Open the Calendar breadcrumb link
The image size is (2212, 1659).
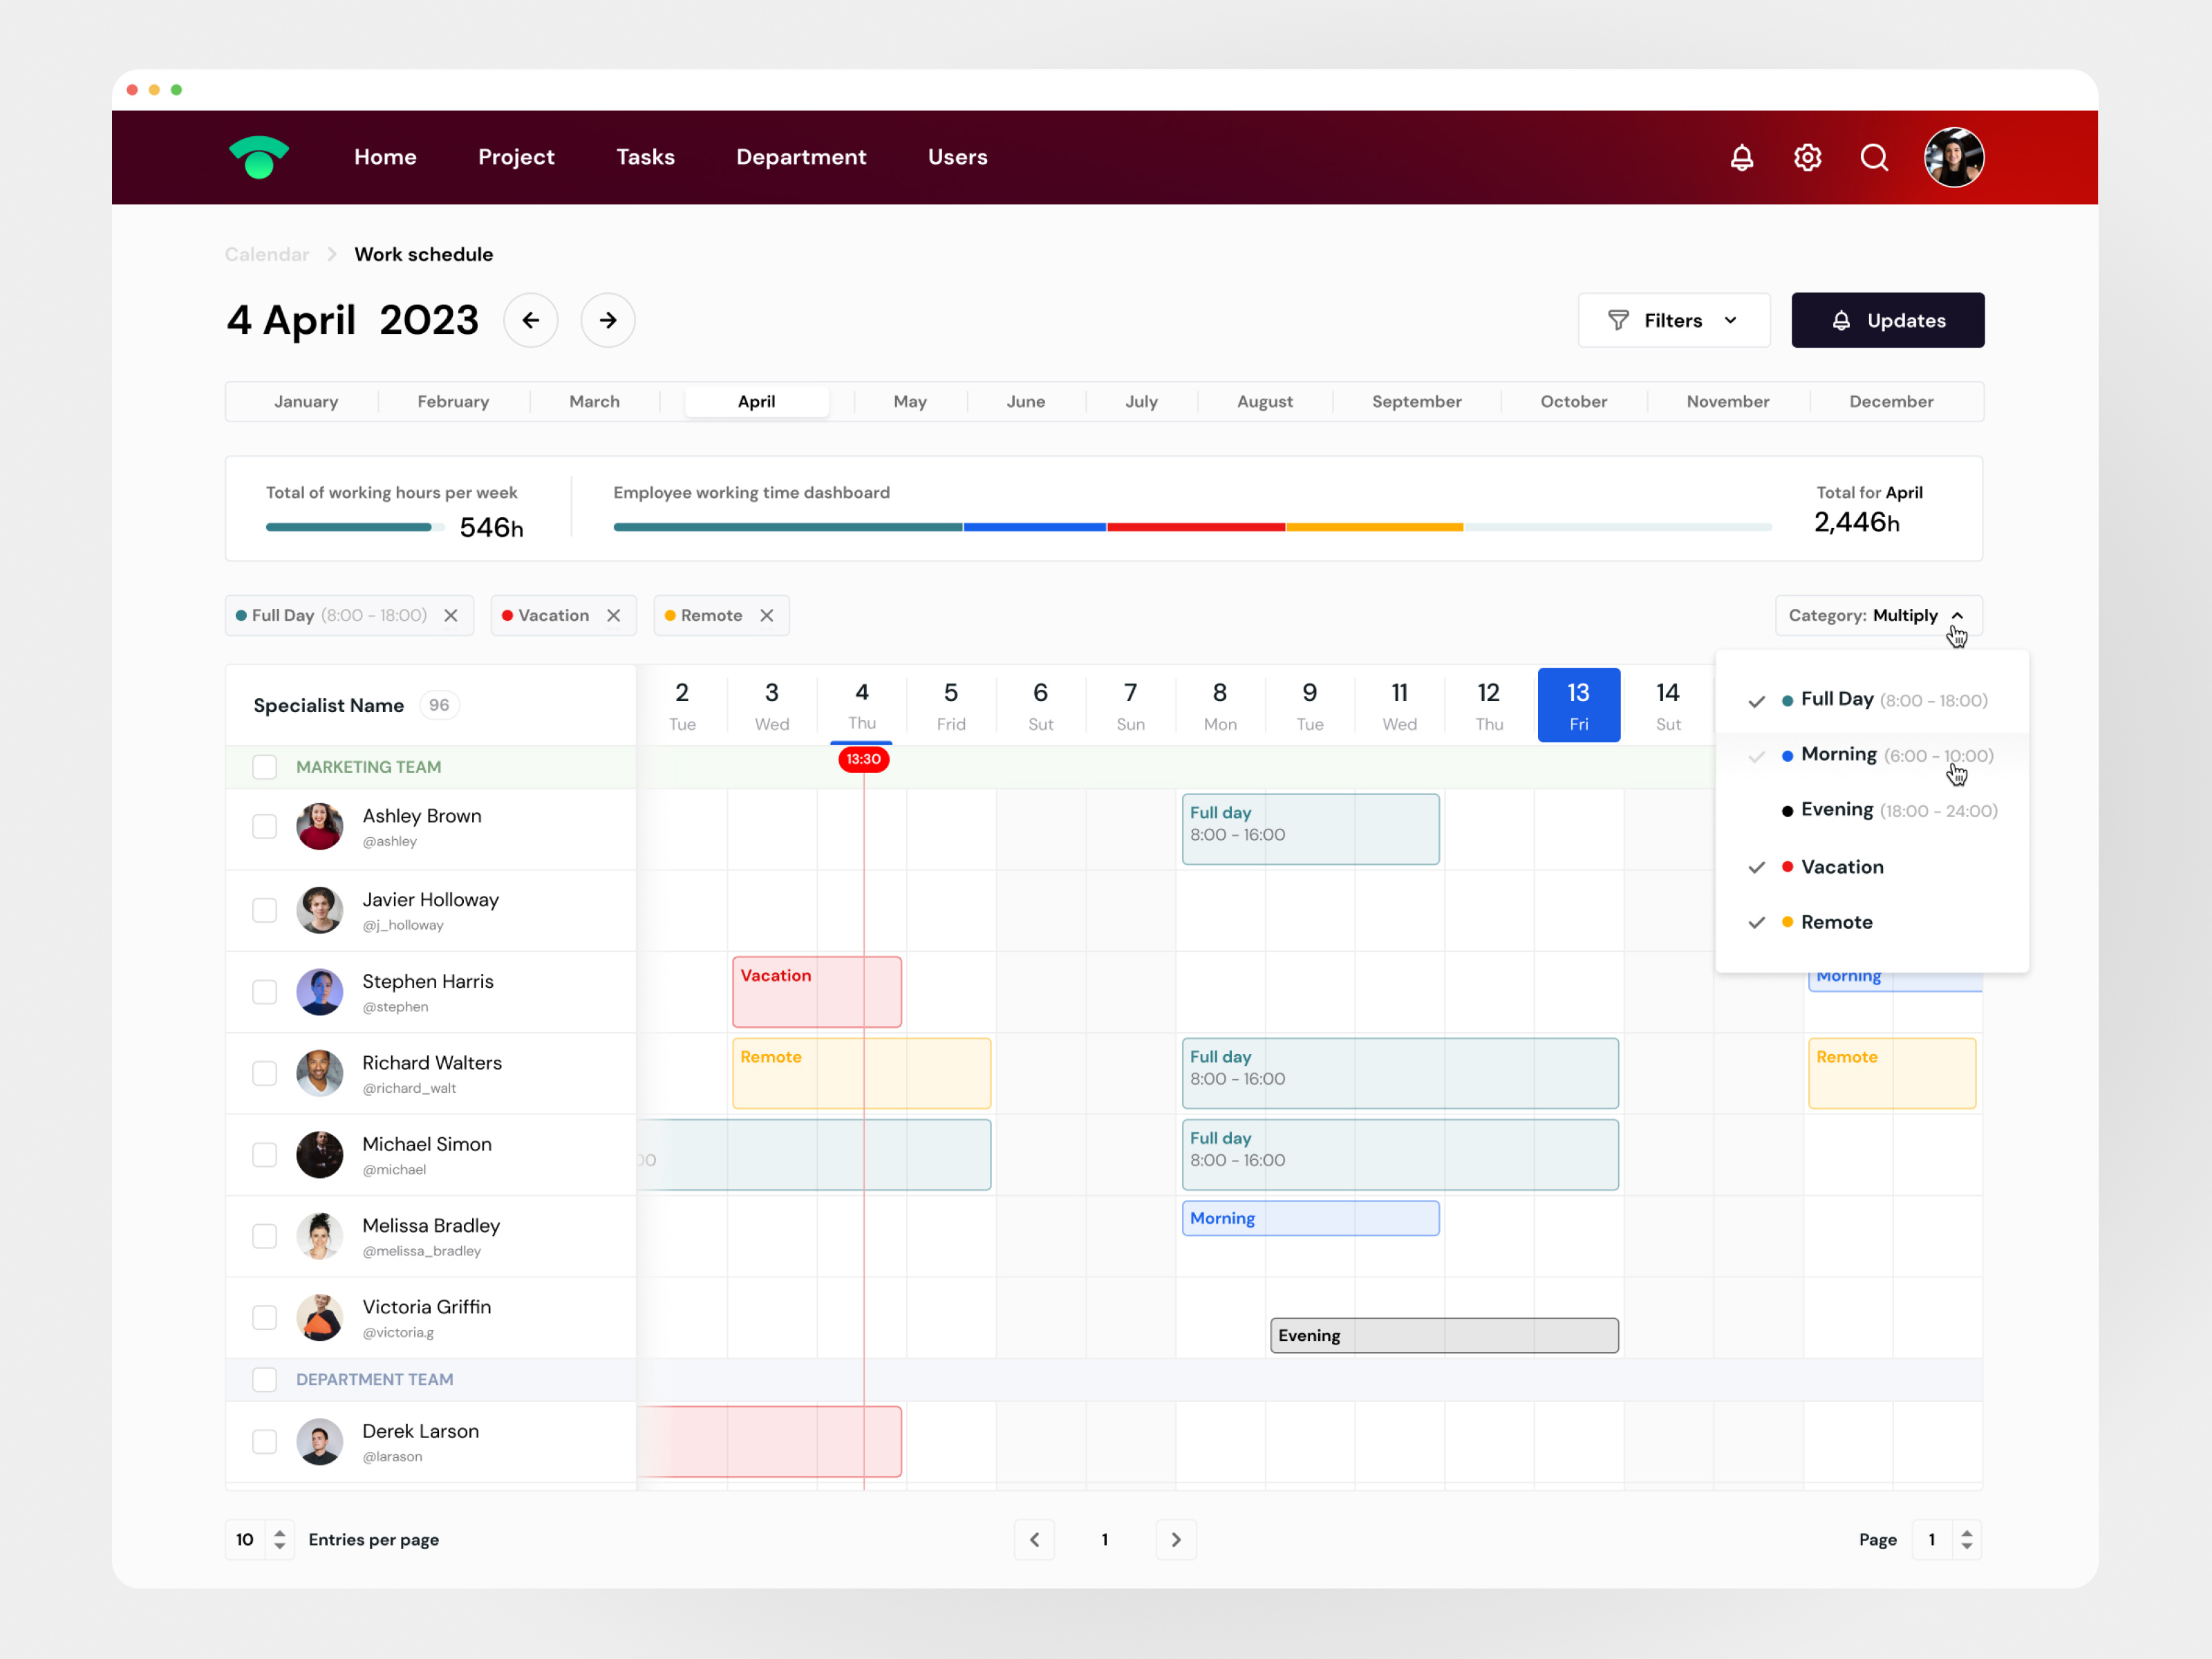pyautogui.click(x=266, y=254)
